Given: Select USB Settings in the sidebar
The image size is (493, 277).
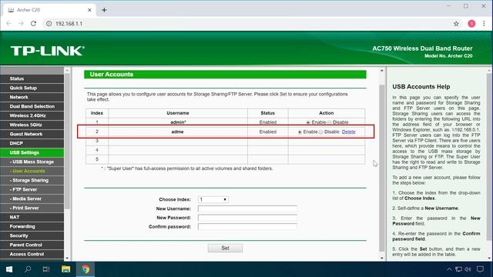Looking at the screenshot, I should [x=32, y=152].
